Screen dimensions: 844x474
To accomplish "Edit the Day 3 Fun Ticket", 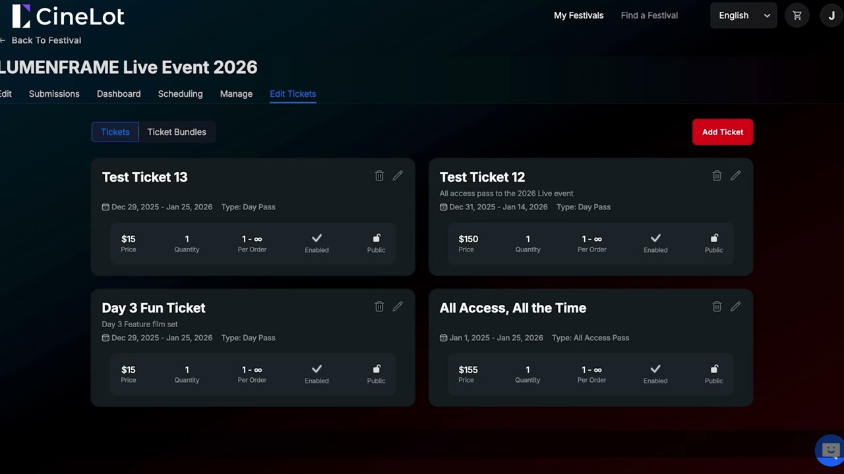I will (x=398, y=306).
